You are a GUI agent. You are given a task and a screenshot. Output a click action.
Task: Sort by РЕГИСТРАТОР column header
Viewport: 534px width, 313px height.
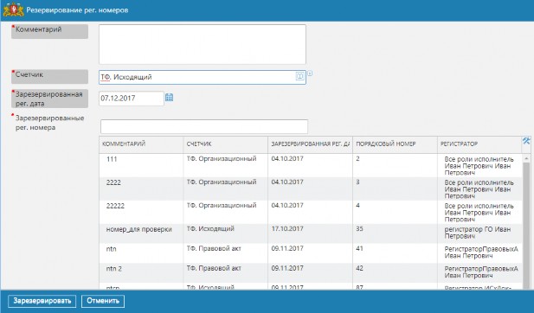[x=479, y=144]
